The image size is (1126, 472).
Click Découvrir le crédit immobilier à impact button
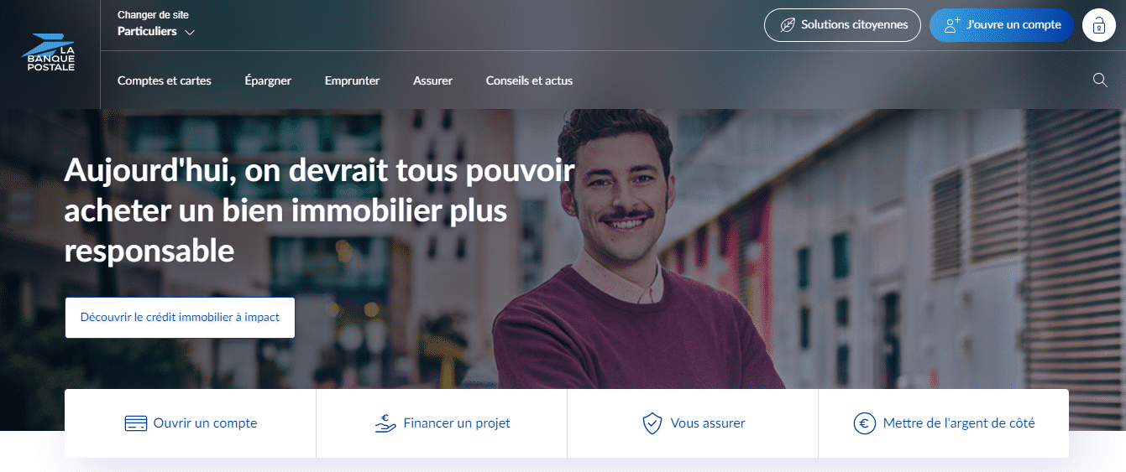(180, 318)
